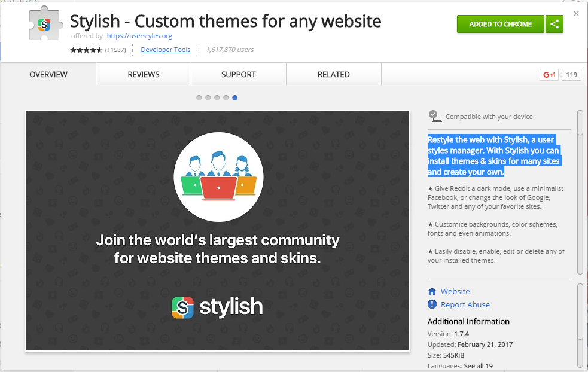The image size is (588, 372).
Task: Switch to the Related tab
Action: coord(334,74)
